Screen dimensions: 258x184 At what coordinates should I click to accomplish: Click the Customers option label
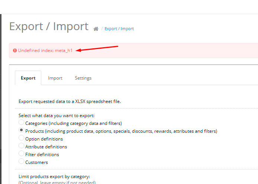pyautogui.click(x=36, y=162)
